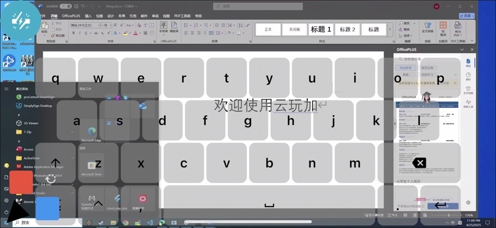Image resolution: width=496 pixels, height=228 pixels.
Task: Open 3D Viewer from Start menu list
Action: 31,123
